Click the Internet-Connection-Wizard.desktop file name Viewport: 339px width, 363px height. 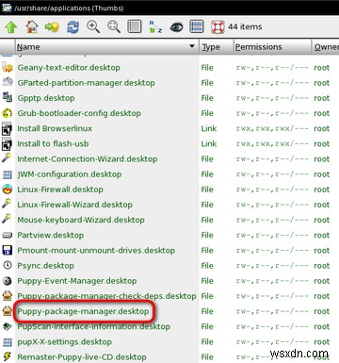[x=88, y=159]
